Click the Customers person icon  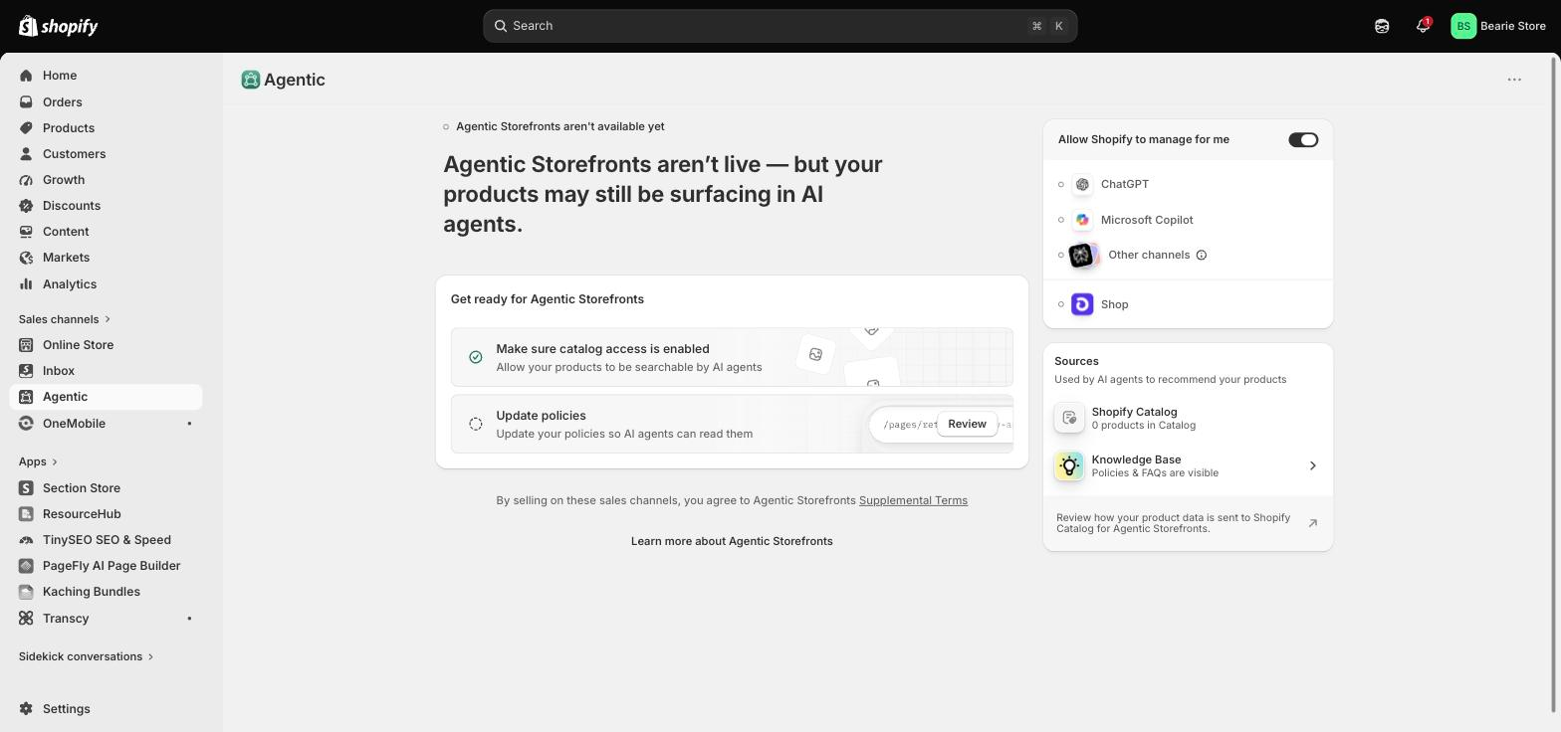tap(26, 154)
